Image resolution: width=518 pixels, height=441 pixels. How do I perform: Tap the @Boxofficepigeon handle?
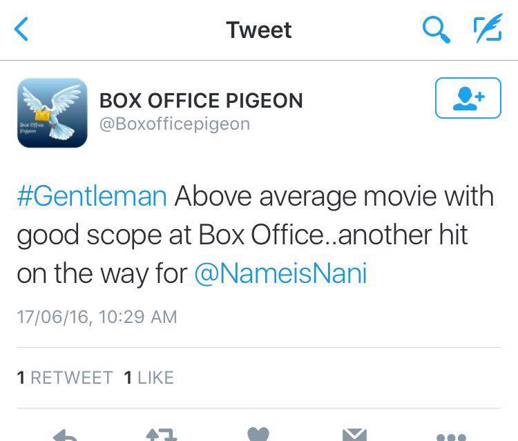click(175, 124)
